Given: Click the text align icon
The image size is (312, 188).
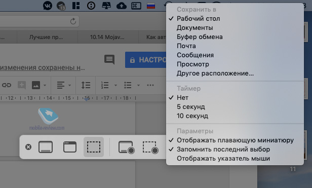Looking at the screenshot, I should [61, 85].
